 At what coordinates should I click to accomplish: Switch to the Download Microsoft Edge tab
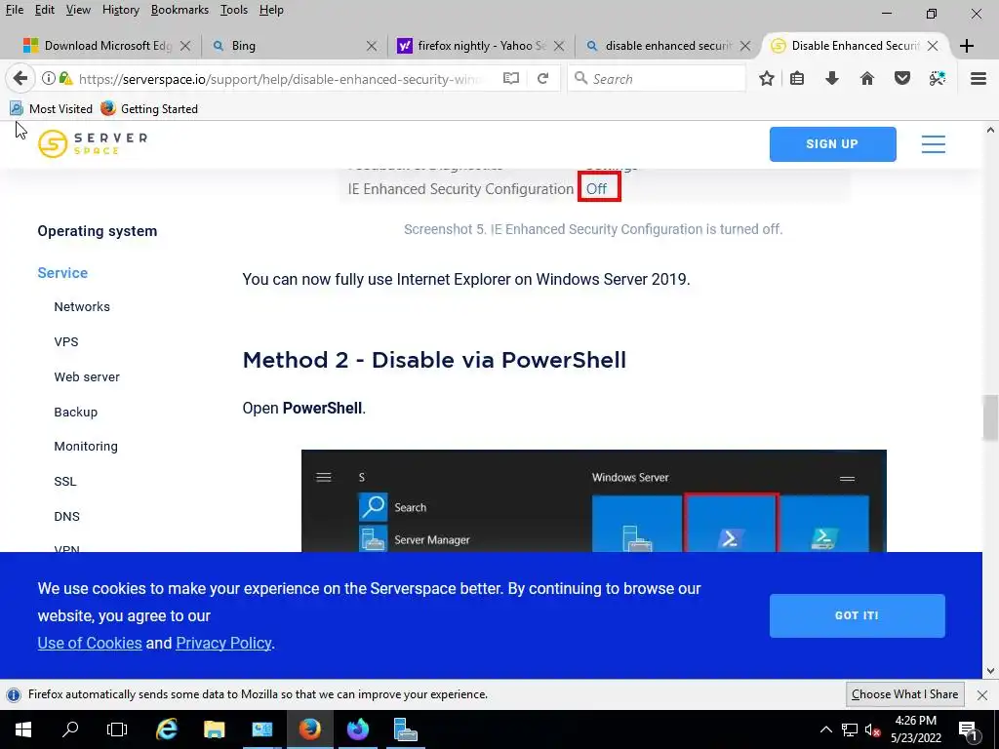click(x=105, y=46)
